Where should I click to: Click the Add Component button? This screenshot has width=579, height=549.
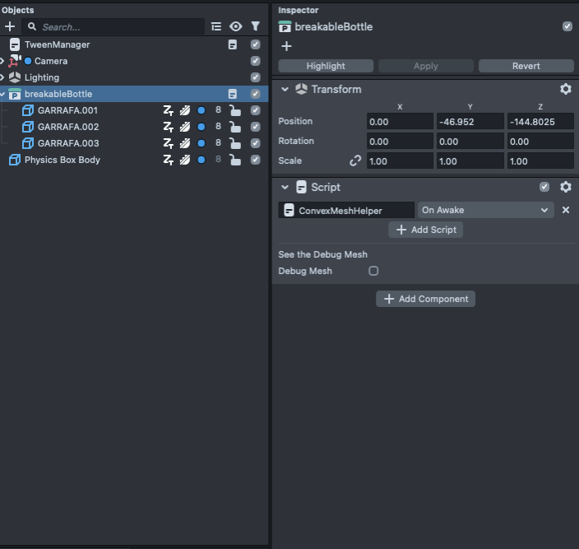[x=425, y=299]
